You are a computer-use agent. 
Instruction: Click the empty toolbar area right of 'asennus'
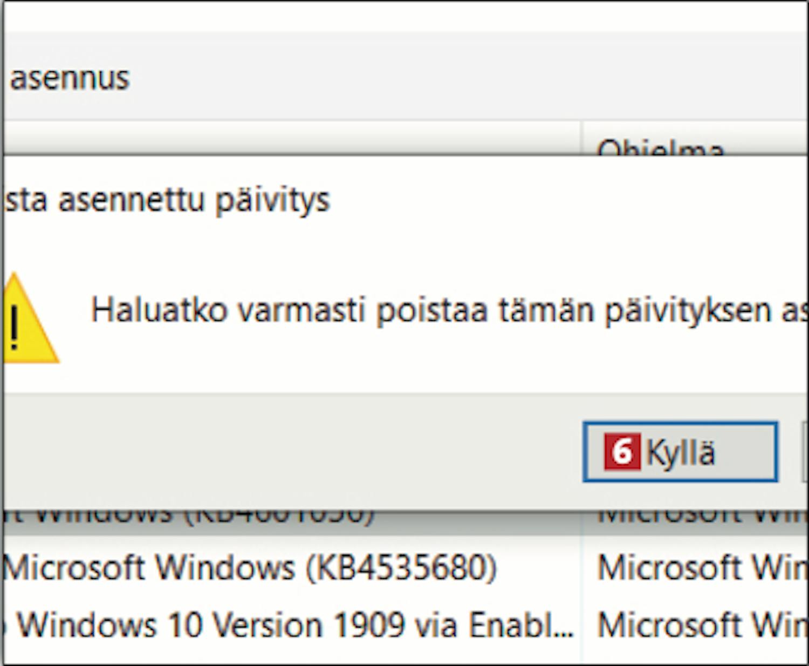[431, 78]
